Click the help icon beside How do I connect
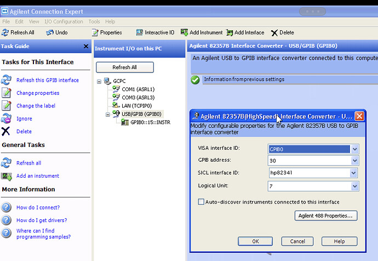This screenshot has width=378, height=261. click(6, 207)
